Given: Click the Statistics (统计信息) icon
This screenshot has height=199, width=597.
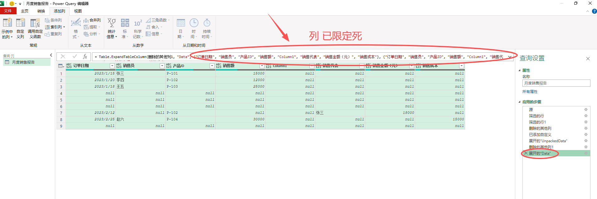Looking at the screenshot, I should [112, 23].
